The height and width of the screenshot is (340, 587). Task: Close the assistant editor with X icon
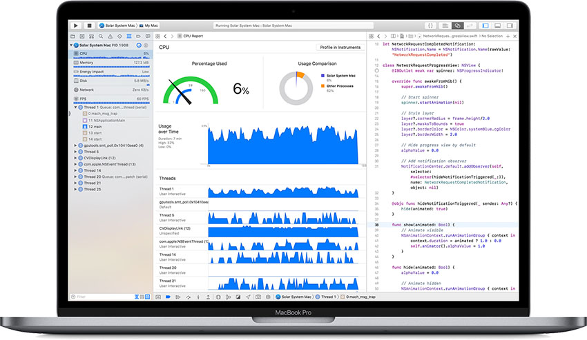pyautogui.click(x=514, y=37)
